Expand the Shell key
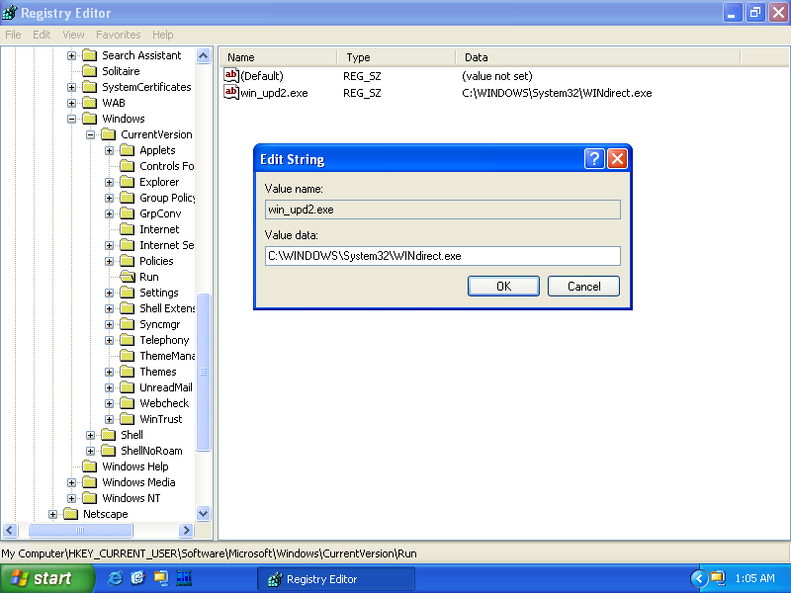791x593 pixels. tap(90, 435)
